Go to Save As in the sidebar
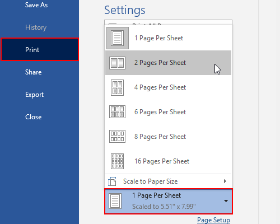280x224 pixels. coord(36,5)
